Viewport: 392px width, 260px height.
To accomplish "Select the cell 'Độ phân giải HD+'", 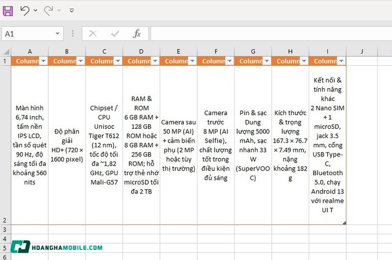I will point(67,145).
